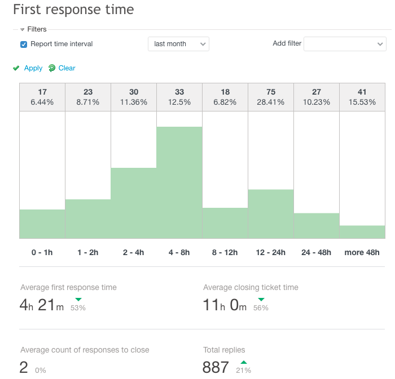Click the up arrow above 21%
395x379 pixels.
tap(243, 362)
